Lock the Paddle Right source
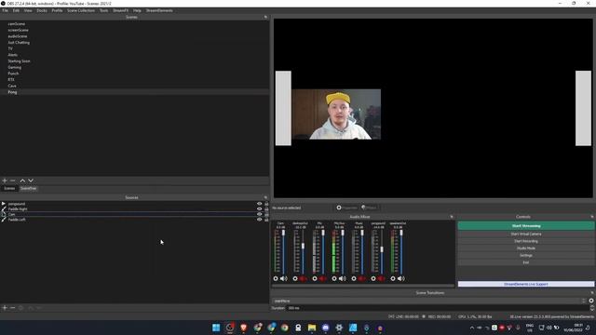The image size is (596, 335). click(x=266, y=208)
